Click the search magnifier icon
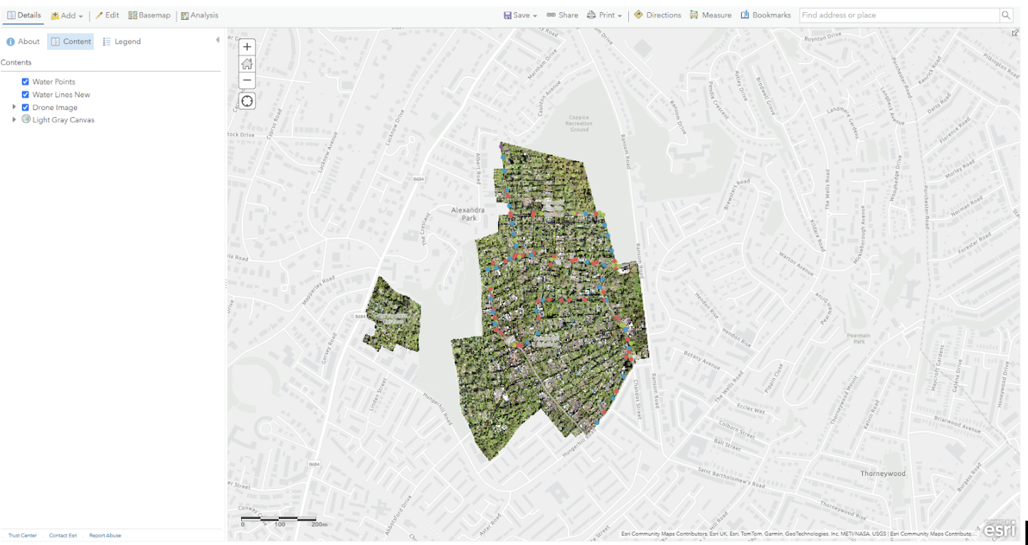 (x=1006, y=15)
